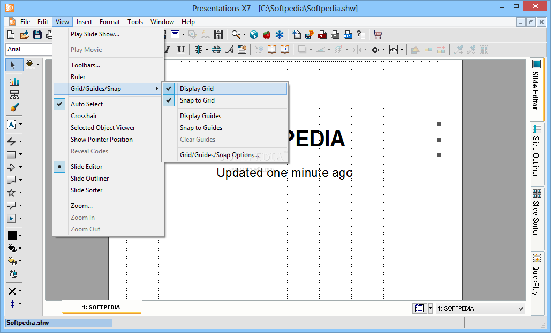Open the Format menu
The image size is (551, 333).
coord(110,22)
